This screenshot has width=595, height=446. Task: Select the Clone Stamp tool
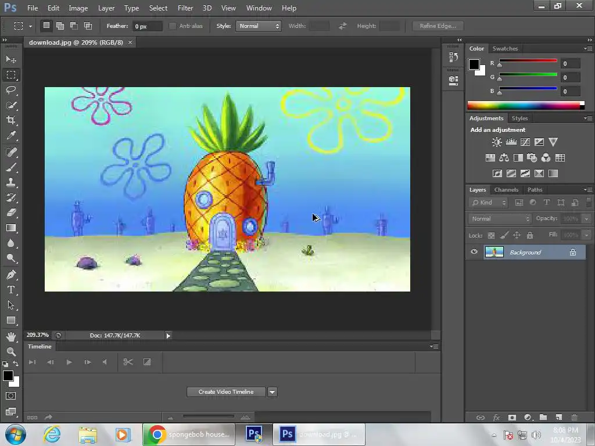coord(11,182)
